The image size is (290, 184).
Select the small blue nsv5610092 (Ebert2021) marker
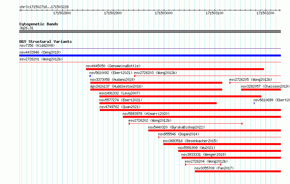click(x=90, y=76)
